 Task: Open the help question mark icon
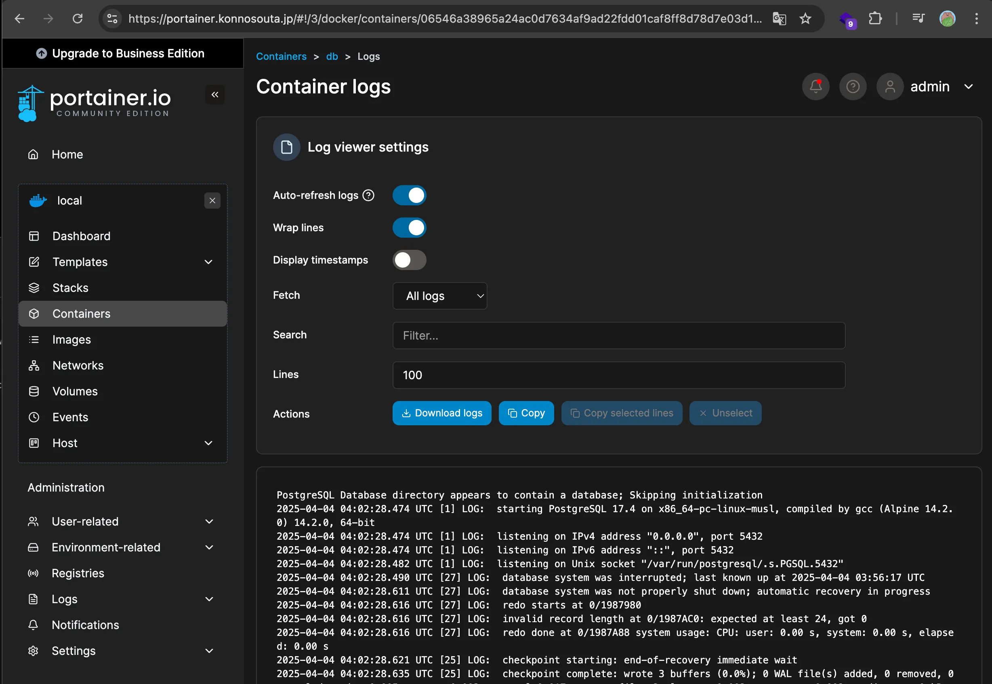[852, 87]
